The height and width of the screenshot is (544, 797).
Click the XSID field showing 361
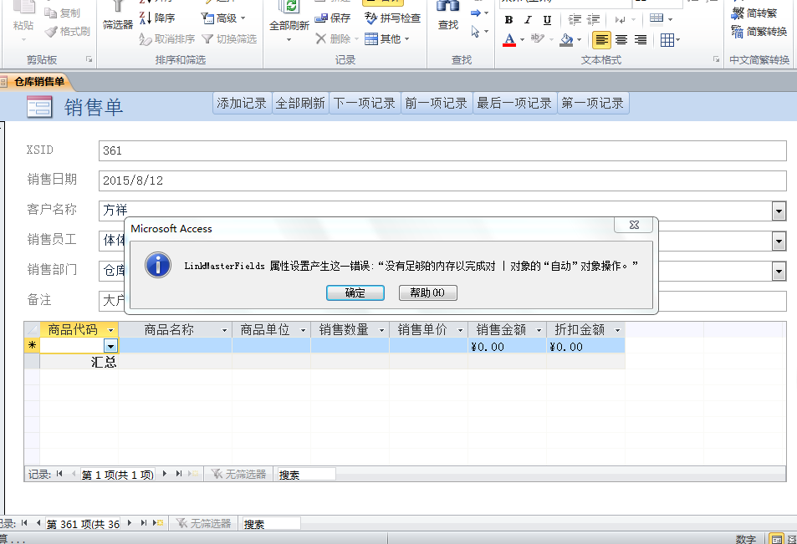pos(442,150)
